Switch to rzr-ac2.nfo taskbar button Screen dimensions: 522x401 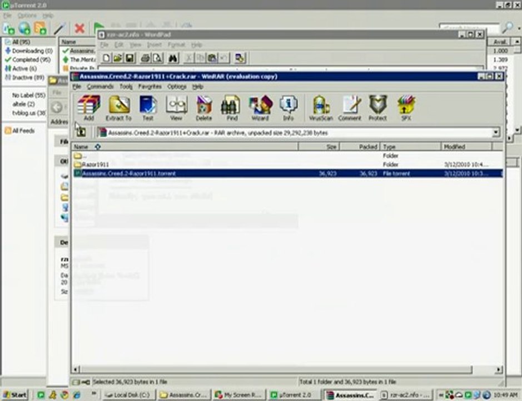pos(406,395)
